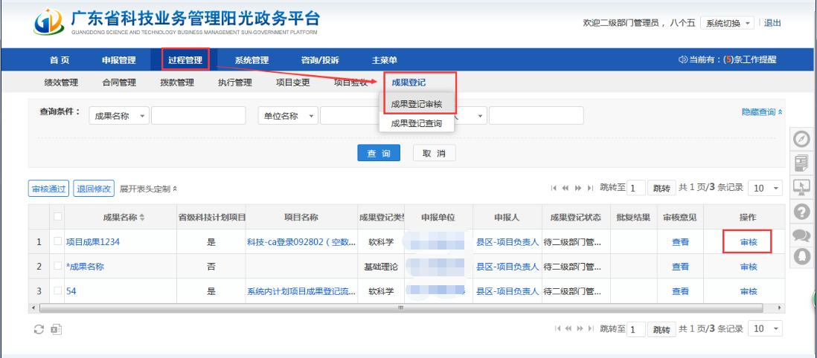Tick the checkbox for row 项目成果1234
The image size is (817, 358).
pyautogui.click(x=58, y=241)
